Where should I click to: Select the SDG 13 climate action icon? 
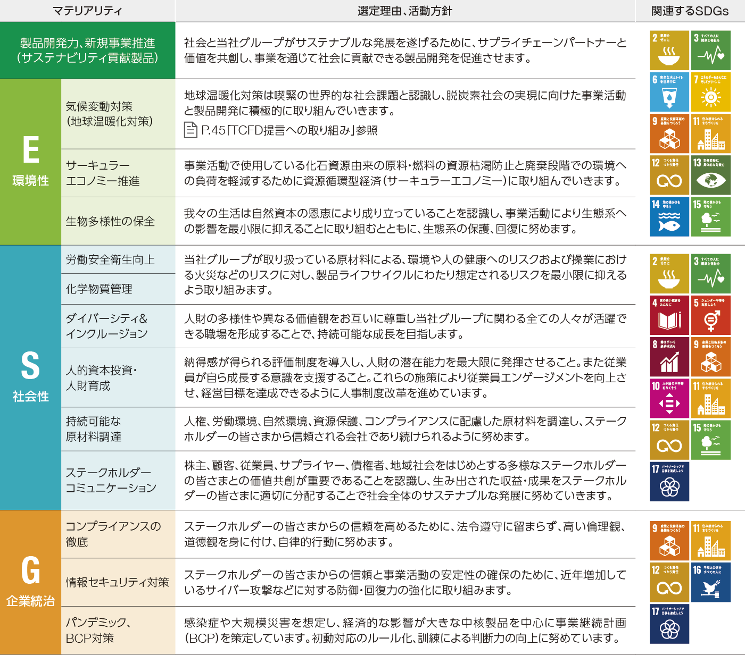point(711,175)
